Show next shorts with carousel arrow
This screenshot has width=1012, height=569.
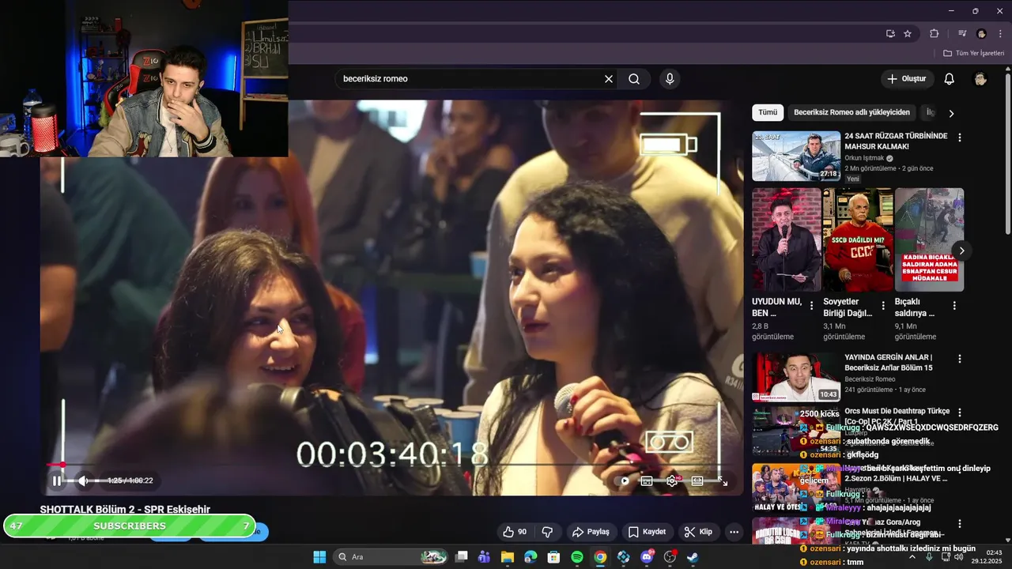click(961, 251)
